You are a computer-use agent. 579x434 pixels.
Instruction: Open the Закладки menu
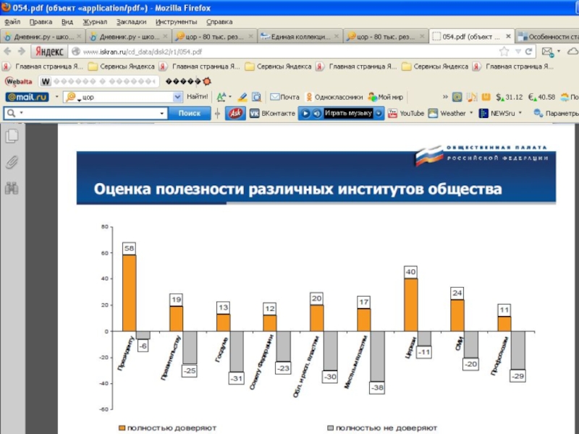click(131, 22)
